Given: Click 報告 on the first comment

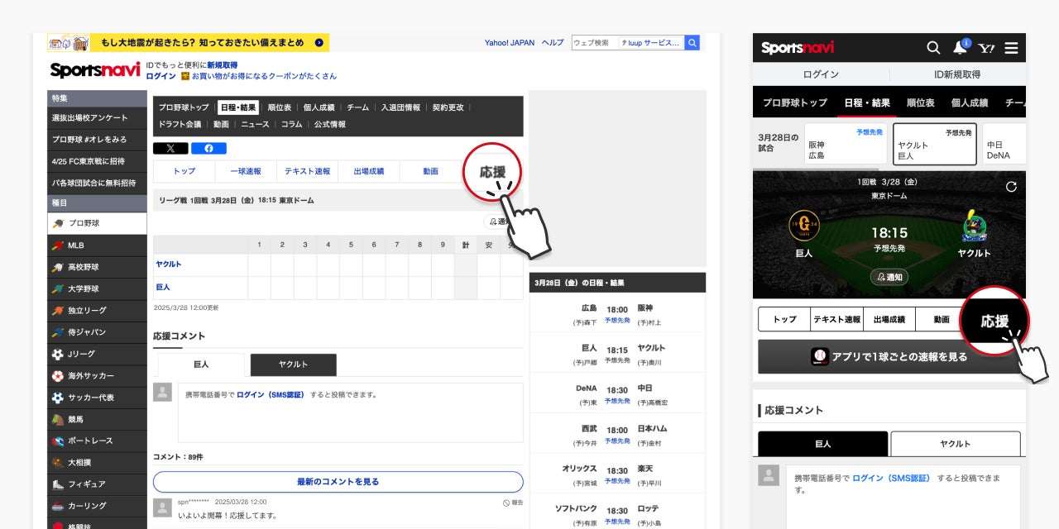Looking at the screenshot, I should click(x=513, y=502).
